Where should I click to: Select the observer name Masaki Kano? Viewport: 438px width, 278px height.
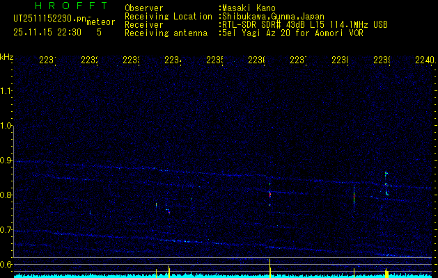[249, 8]
